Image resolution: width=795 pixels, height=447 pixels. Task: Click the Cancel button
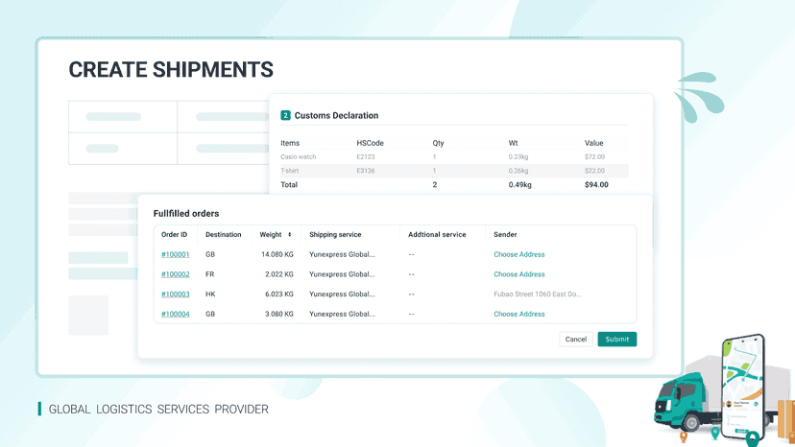click(576, 339)
